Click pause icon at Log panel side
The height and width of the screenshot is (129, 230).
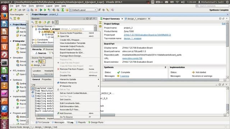tap(33, 89)
